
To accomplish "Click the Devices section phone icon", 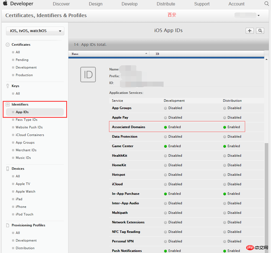I will click(8, 169).
